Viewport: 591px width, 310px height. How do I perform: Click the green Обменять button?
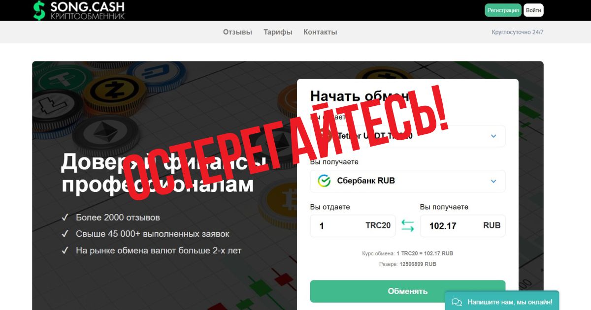coord(407,291)
